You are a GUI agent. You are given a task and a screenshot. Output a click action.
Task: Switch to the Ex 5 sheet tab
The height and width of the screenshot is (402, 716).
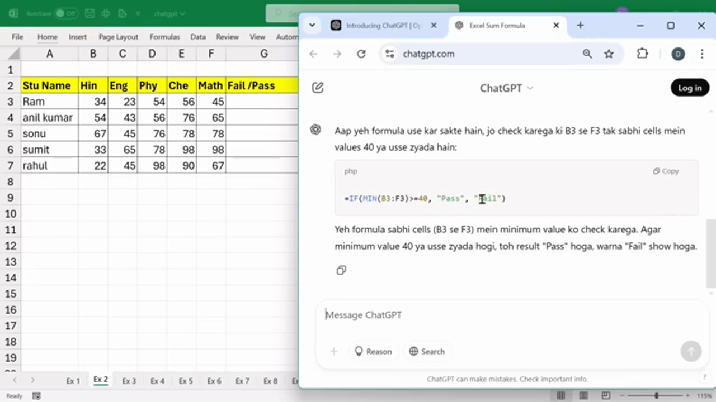[x=186, y=381]
